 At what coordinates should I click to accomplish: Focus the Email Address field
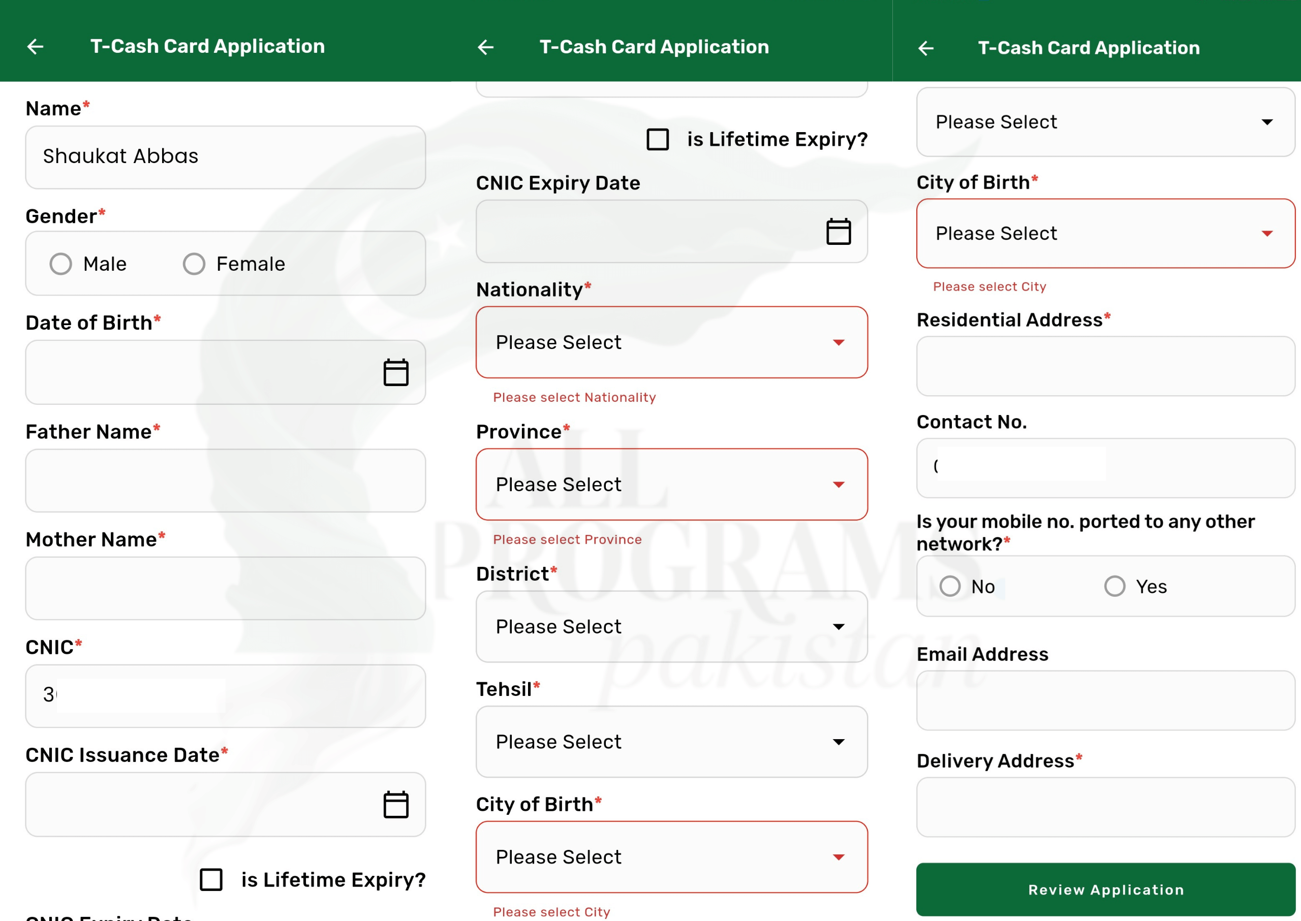click(x=1105, y=701)
